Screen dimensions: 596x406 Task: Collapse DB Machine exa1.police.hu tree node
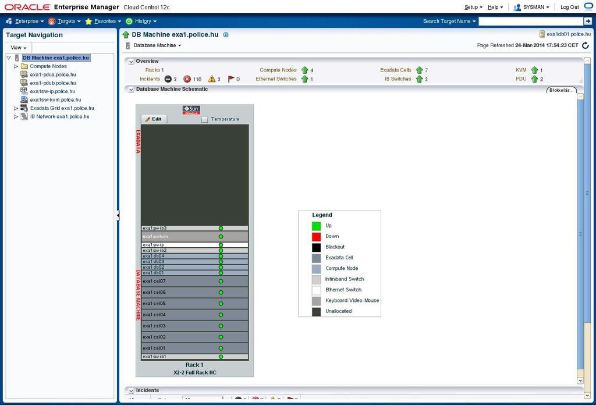pyautogui.click(x=9, y=58)
